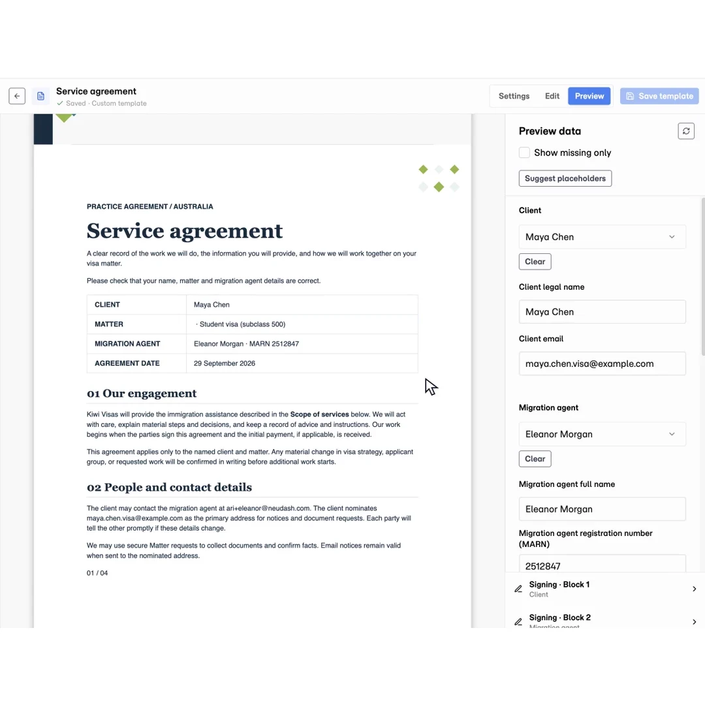Select the Preview tab
Image resolution: width=705 pixels, height=705 pixels.
tap(589, 96)
